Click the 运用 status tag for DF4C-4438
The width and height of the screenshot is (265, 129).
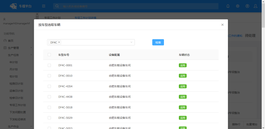click(183, 97)
